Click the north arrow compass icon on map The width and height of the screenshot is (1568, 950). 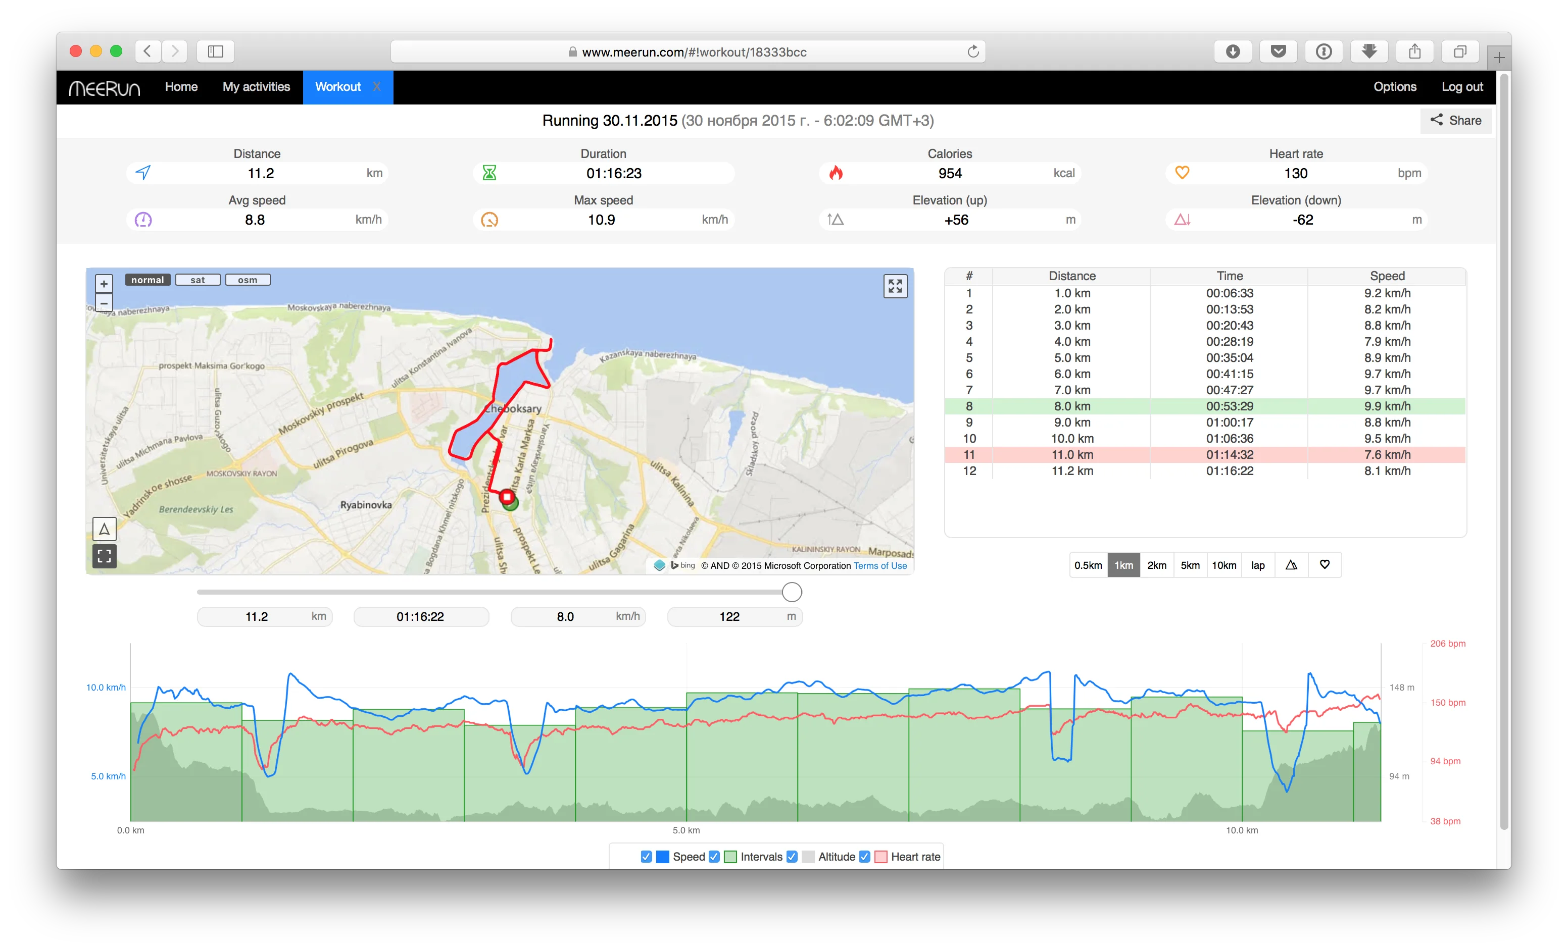coord(105,529)
